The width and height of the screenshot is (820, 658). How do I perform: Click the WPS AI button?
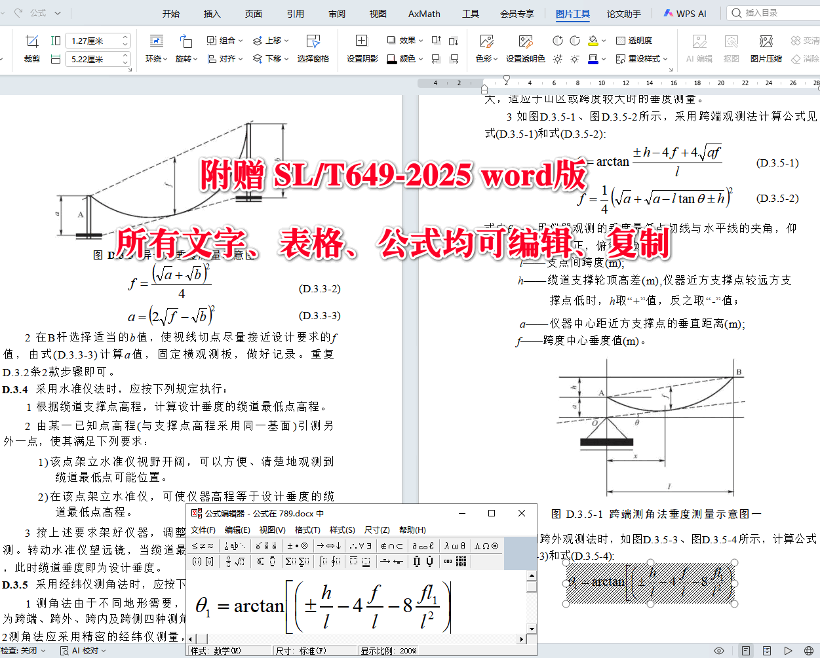[x=685, y=13]
